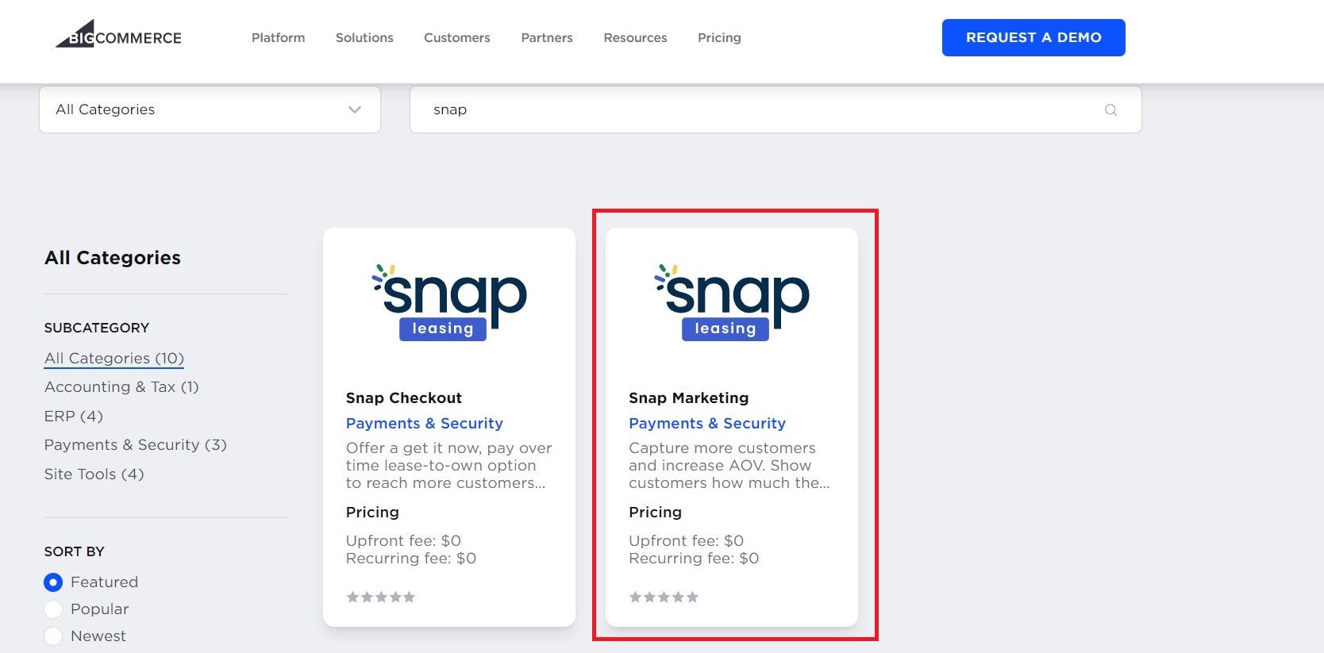Filter by Site Tools subcategory
Screen dimensions: 1324x653
[x=94, y=474]
